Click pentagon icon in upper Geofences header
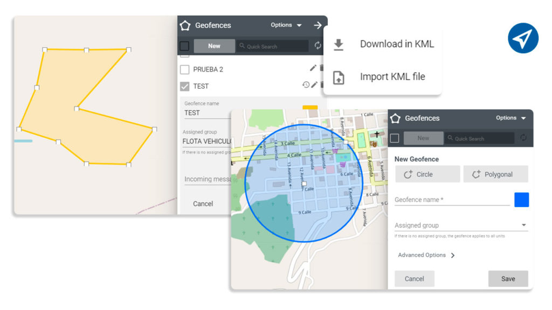This screenshot has width=552, height=310. (x=185, y=25)
